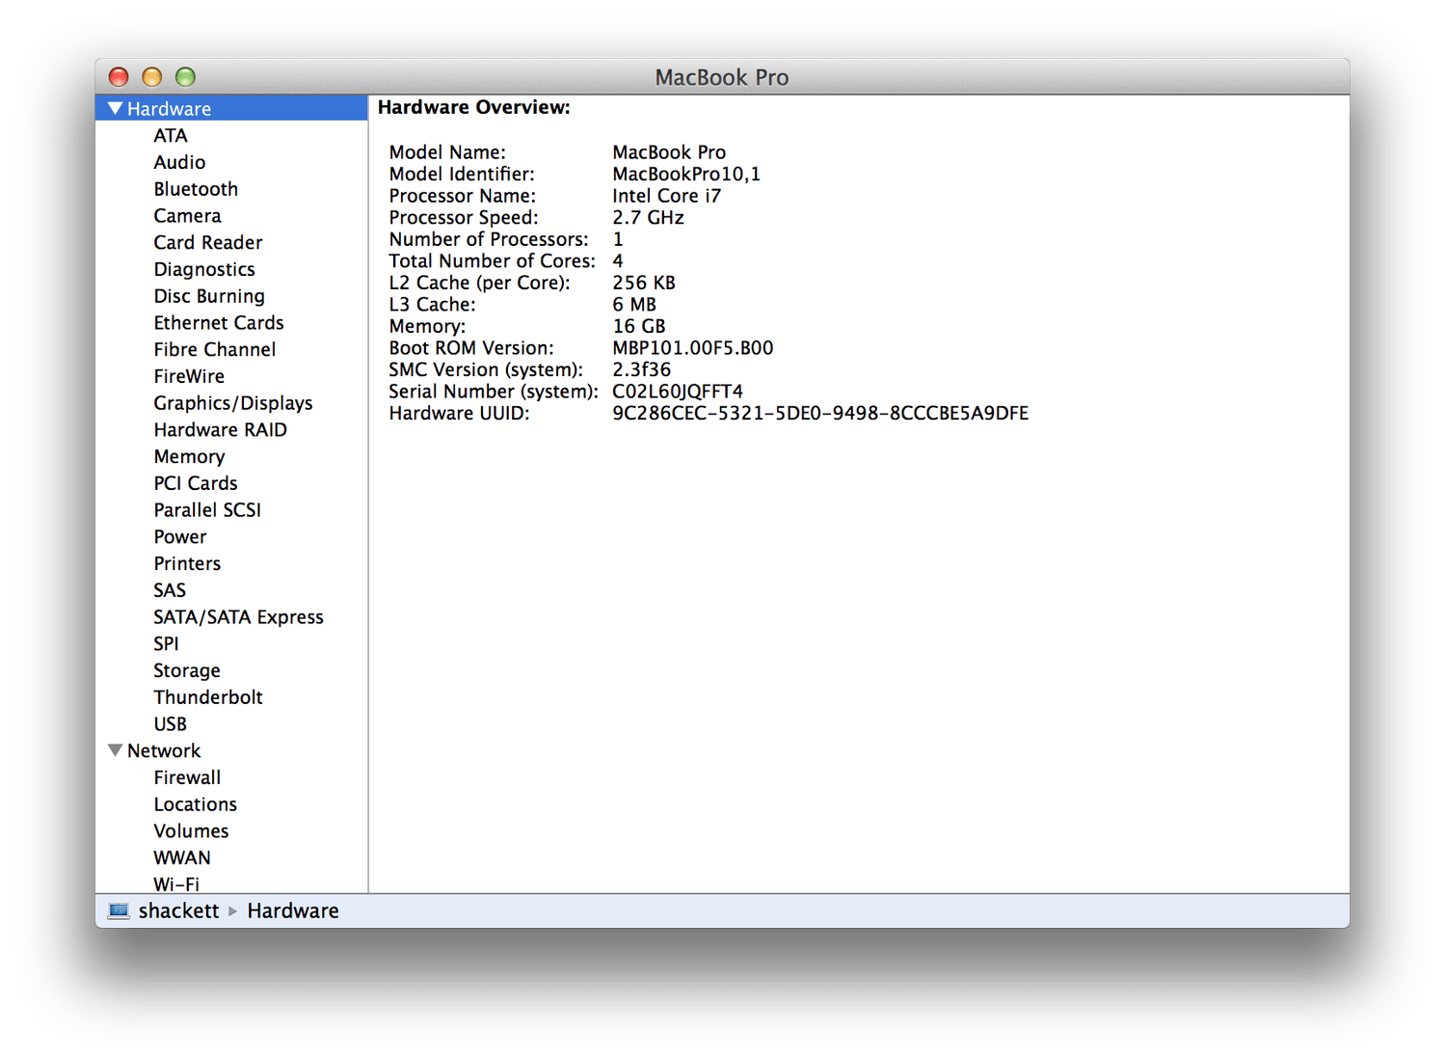Click the Model Identifier value MacBookPro10,1
1445x1060 pixels.
pos(686,175)
